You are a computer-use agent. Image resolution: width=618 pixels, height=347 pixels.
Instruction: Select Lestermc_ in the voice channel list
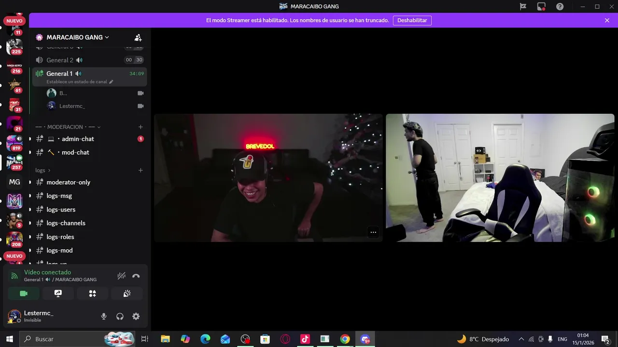click(95, 106)
